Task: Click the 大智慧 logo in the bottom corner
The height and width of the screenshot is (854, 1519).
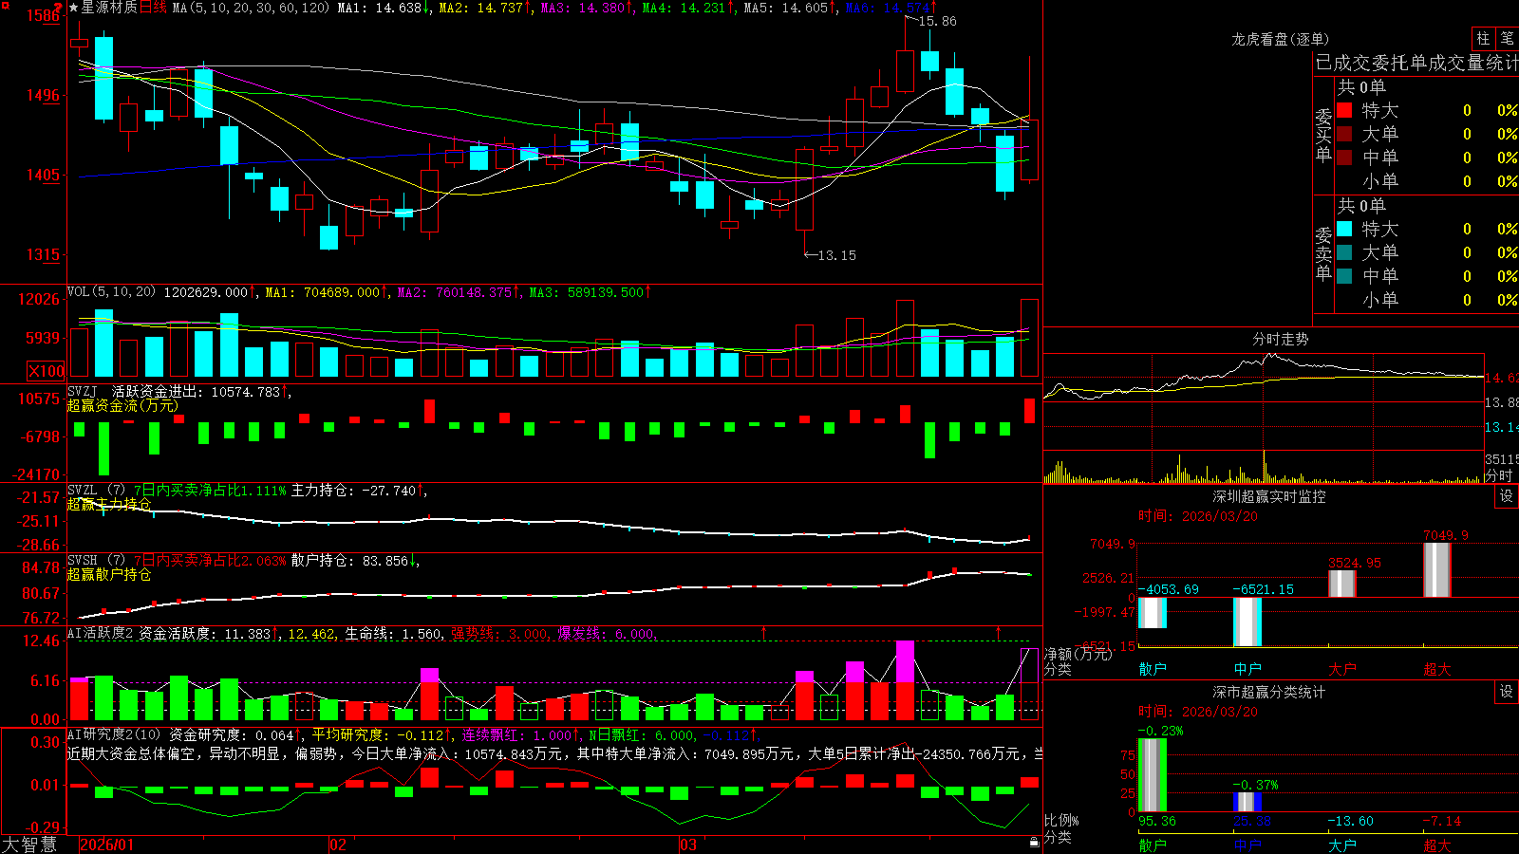Action: pyautogui.click(x=29, y=845)
